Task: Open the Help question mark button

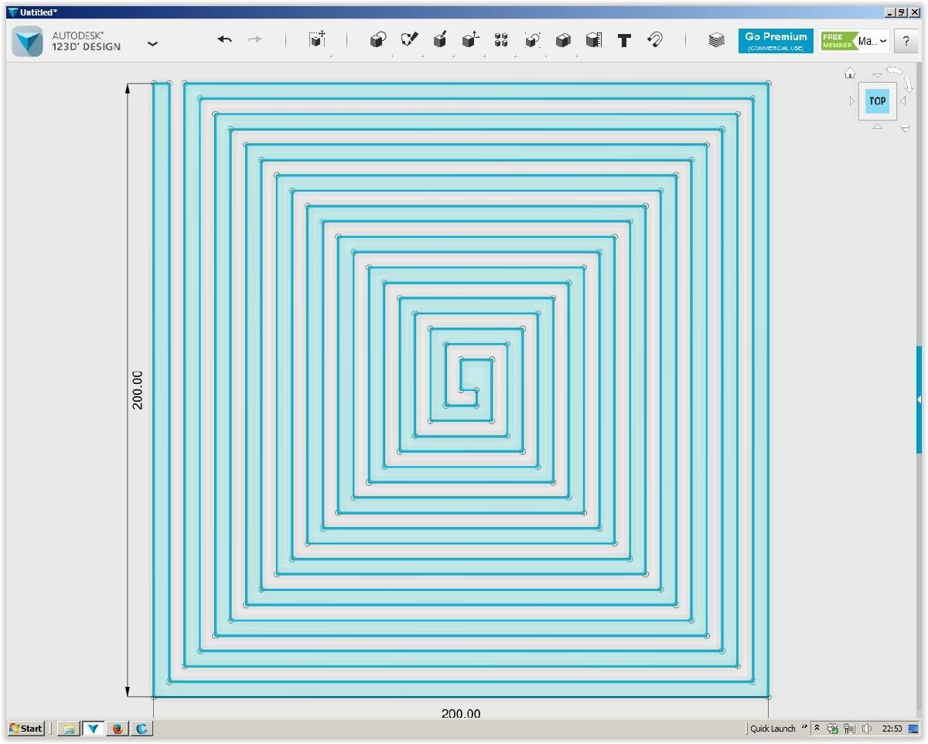Action: pyautogui.click(x=906, y=42)
